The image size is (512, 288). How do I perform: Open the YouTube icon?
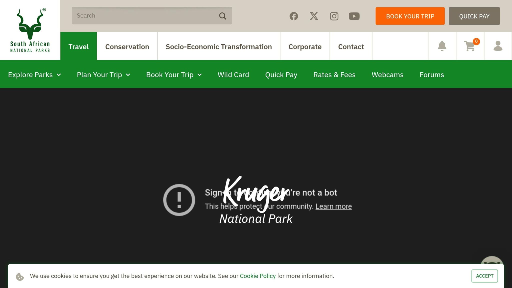(x=354, y=16)
